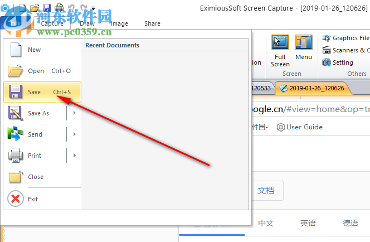Click the redo icon in title bar
This screenshot has height=242, width=370.
pos(83,8)
